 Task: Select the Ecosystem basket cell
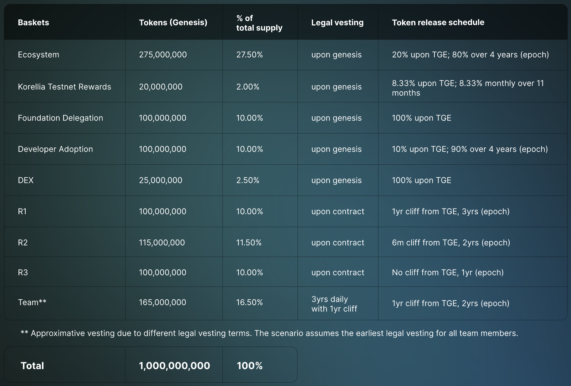(39, 55)
